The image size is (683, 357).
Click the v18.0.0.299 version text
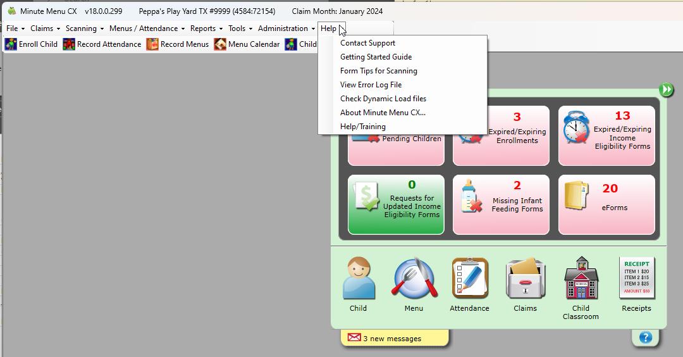coord(104,11)
